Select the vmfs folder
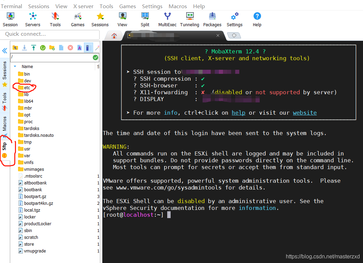The image size is (363, 263). click(26, 162)
